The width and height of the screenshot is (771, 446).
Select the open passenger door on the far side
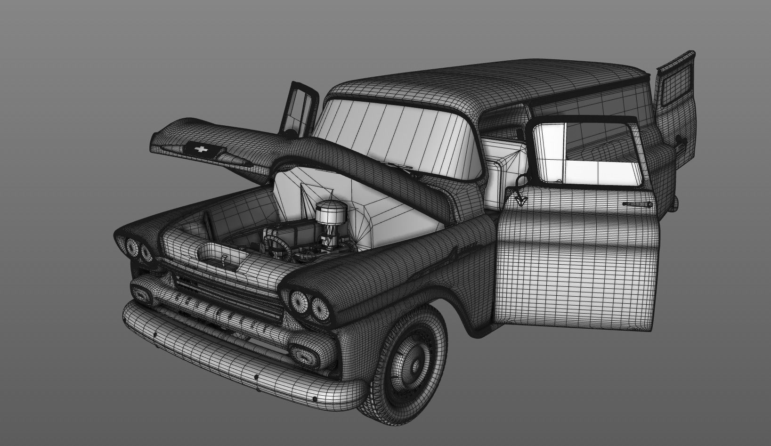pyautogui.click(x=299, y=109)
